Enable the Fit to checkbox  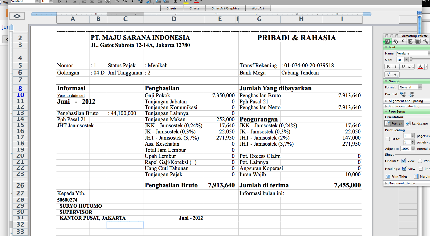[x=388, y=139]
